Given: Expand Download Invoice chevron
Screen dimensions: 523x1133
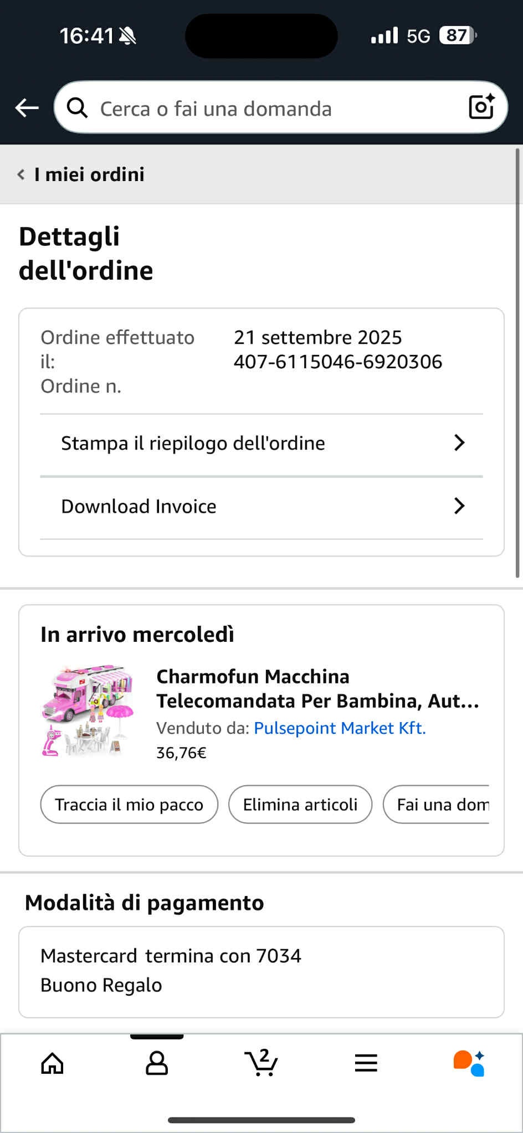Looking at the screenshot, I should (459, 506).
